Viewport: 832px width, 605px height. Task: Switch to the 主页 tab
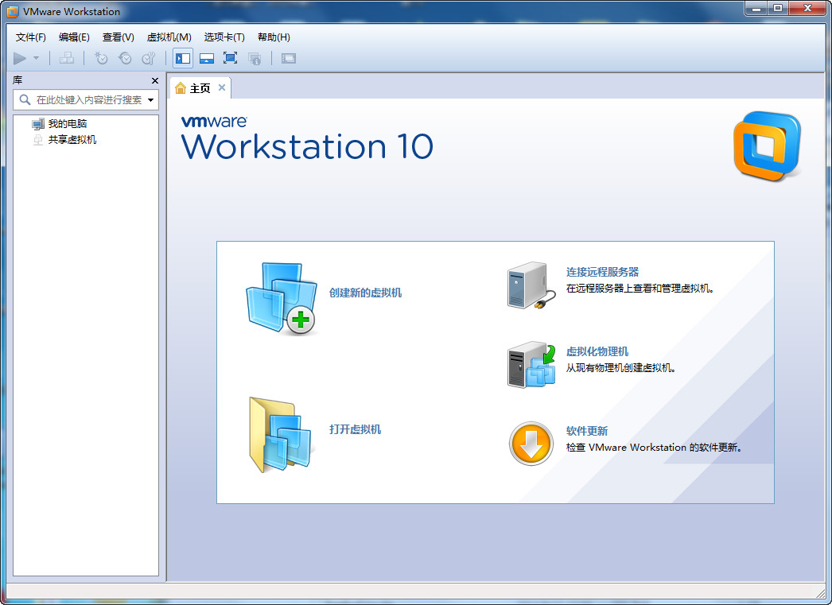pos(200,88)
